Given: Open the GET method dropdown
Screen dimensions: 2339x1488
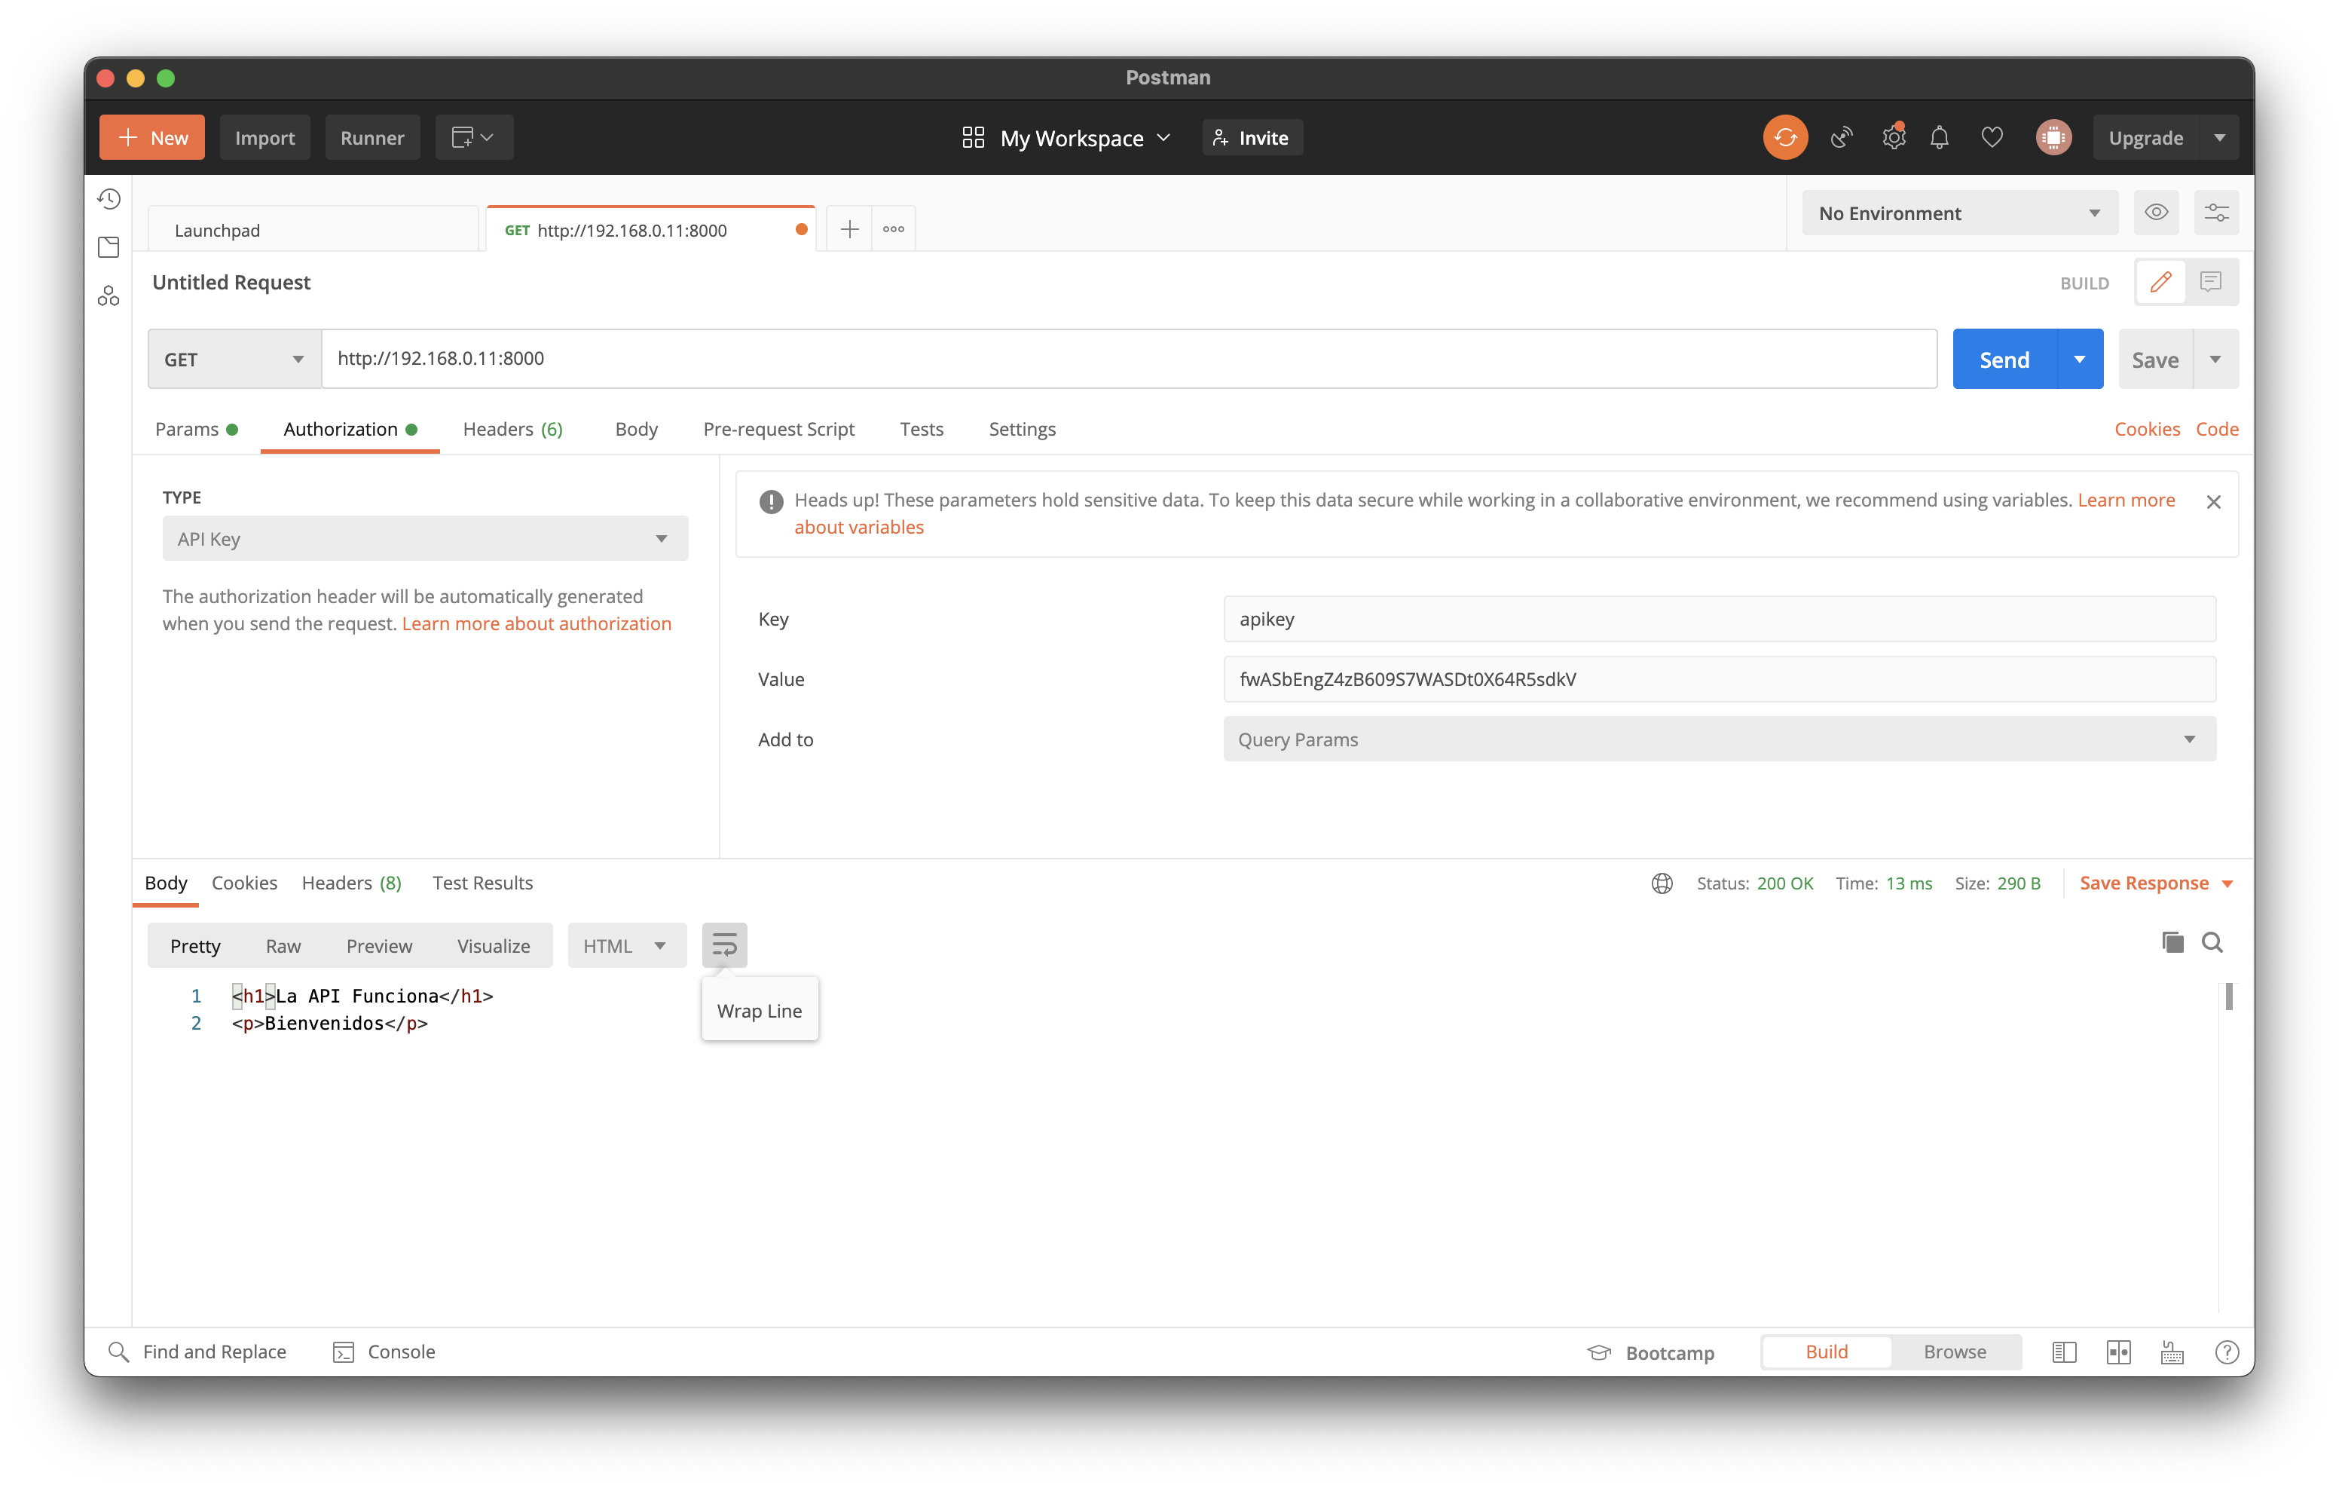Looking at the screenshot, I should coord(234,360).
